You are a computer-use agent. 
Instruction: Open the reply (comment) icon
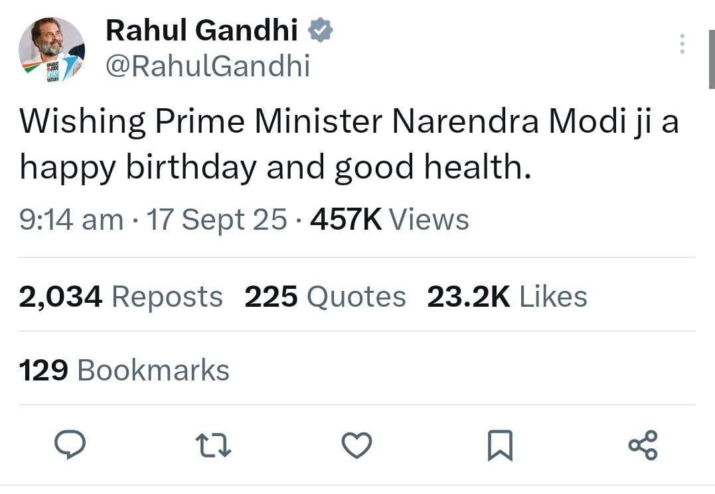[x=70, y=445]
